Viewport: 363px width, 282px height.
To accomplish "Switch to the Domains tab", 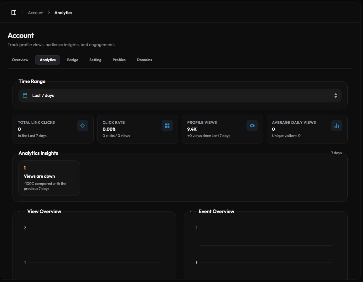I will pyautogui.click(x=144, y=60).
